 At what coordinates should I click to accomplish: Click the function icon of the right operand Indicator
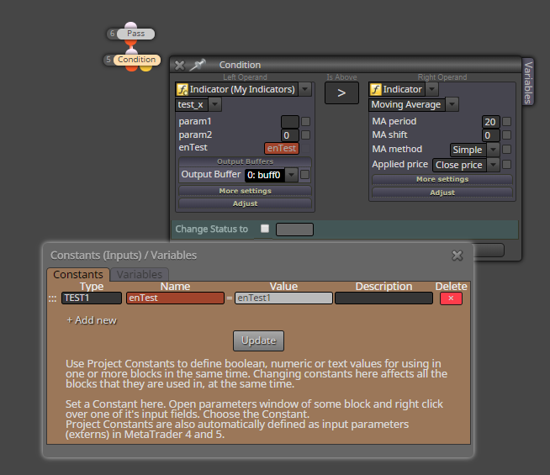[376, 89]
